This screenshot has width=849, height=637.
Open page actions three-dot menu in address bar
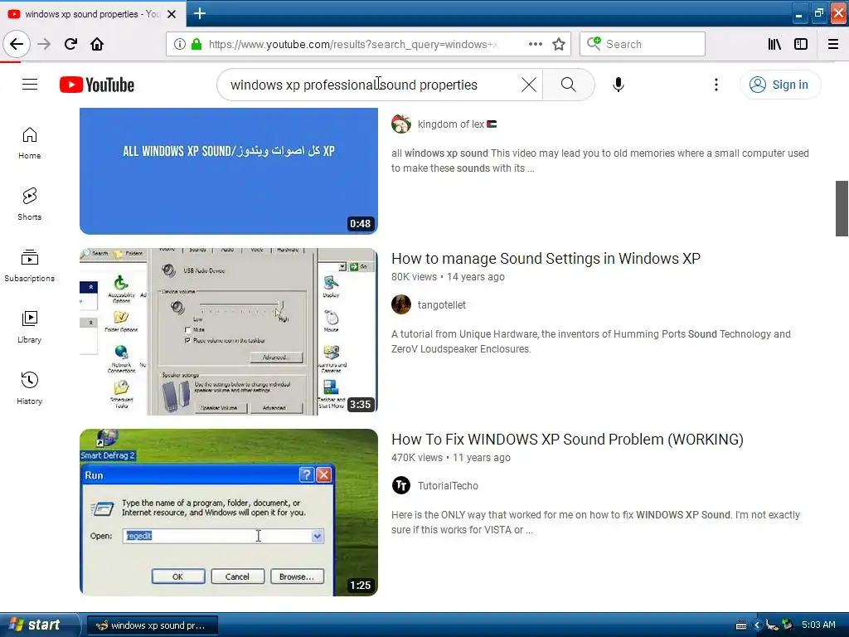pyautogui.click(x=535, y=45)
